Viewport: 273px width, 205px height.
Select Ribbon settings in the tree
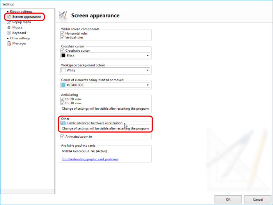pos(21,12)
